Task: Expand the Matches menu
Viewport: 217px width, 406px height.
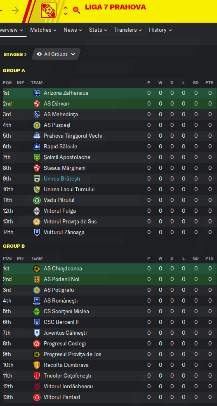Action: (43, 30)
